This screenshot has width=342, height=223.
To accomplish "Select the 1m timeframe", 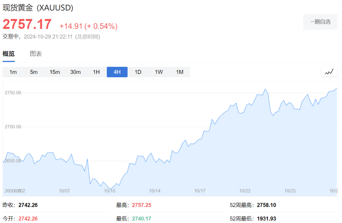I will (13, 72).
